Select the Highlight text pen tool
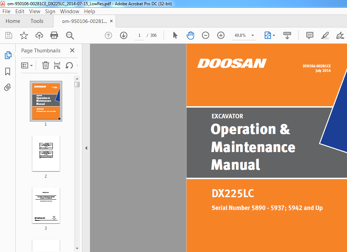This screenshot has width=347, height=252. click(x=325, y=35)
